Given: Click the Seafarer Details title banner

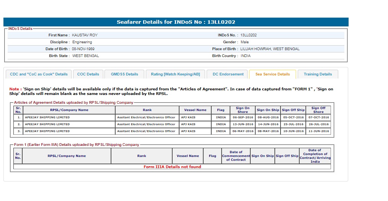Looking at the screenshot, I should tap(176, 22).
